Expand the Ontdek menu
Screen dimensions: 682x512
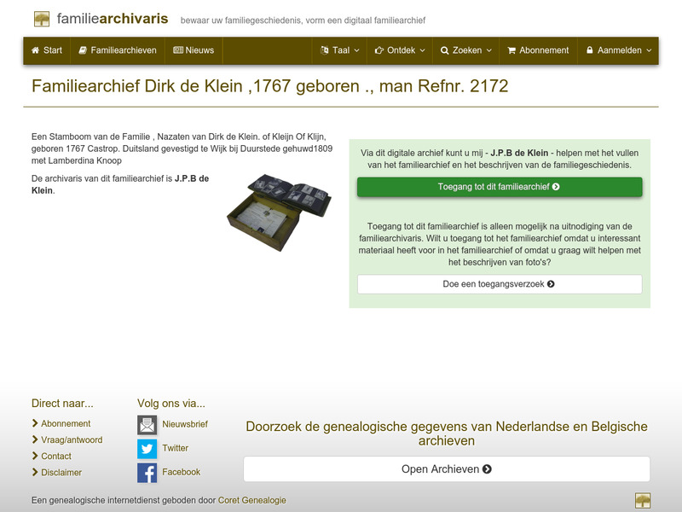(x=398, y=50)
